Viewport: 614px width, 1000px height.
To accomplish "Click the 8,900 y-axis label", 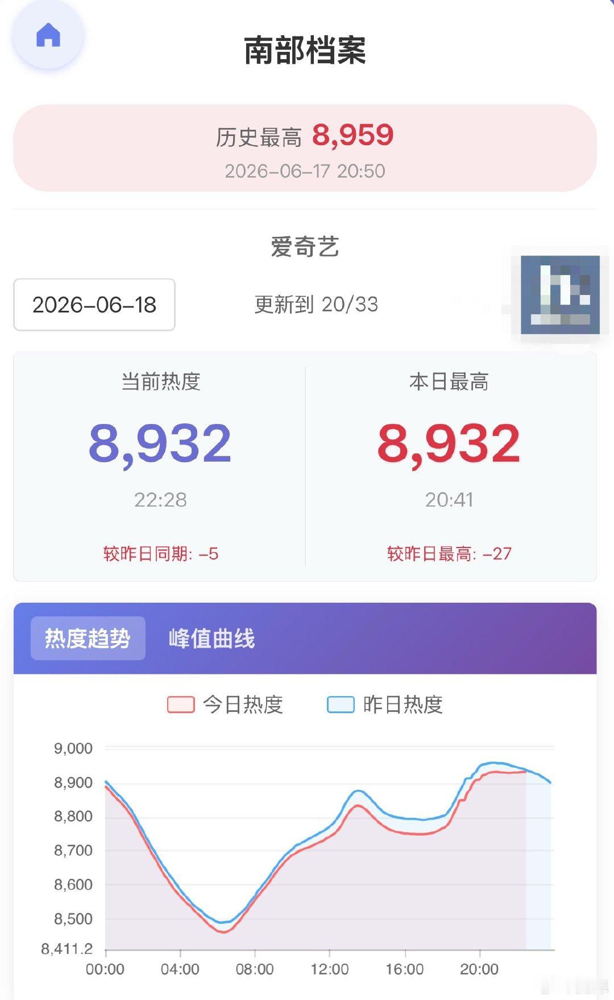I will tap(73, 783).
